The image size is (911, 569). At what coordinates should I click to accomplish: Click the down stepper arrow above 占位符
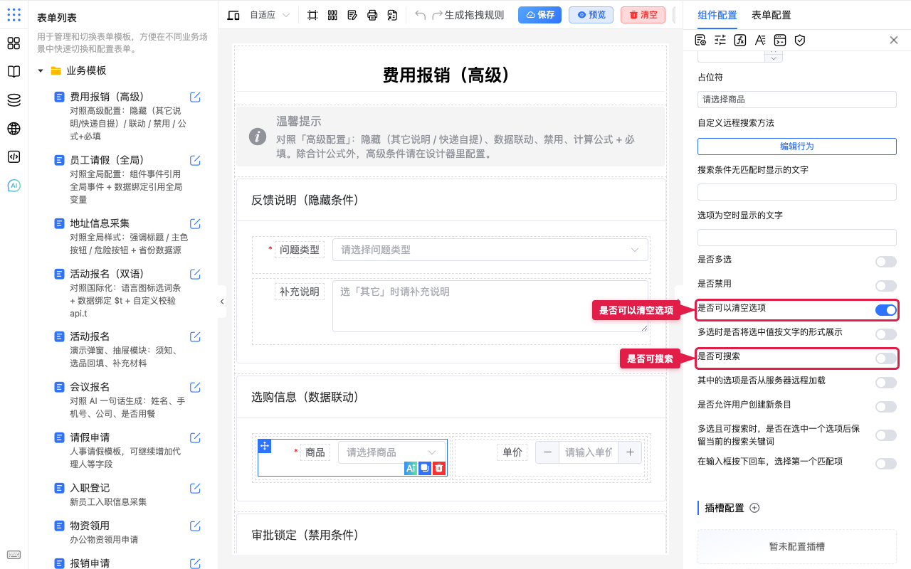coord(774,58)
